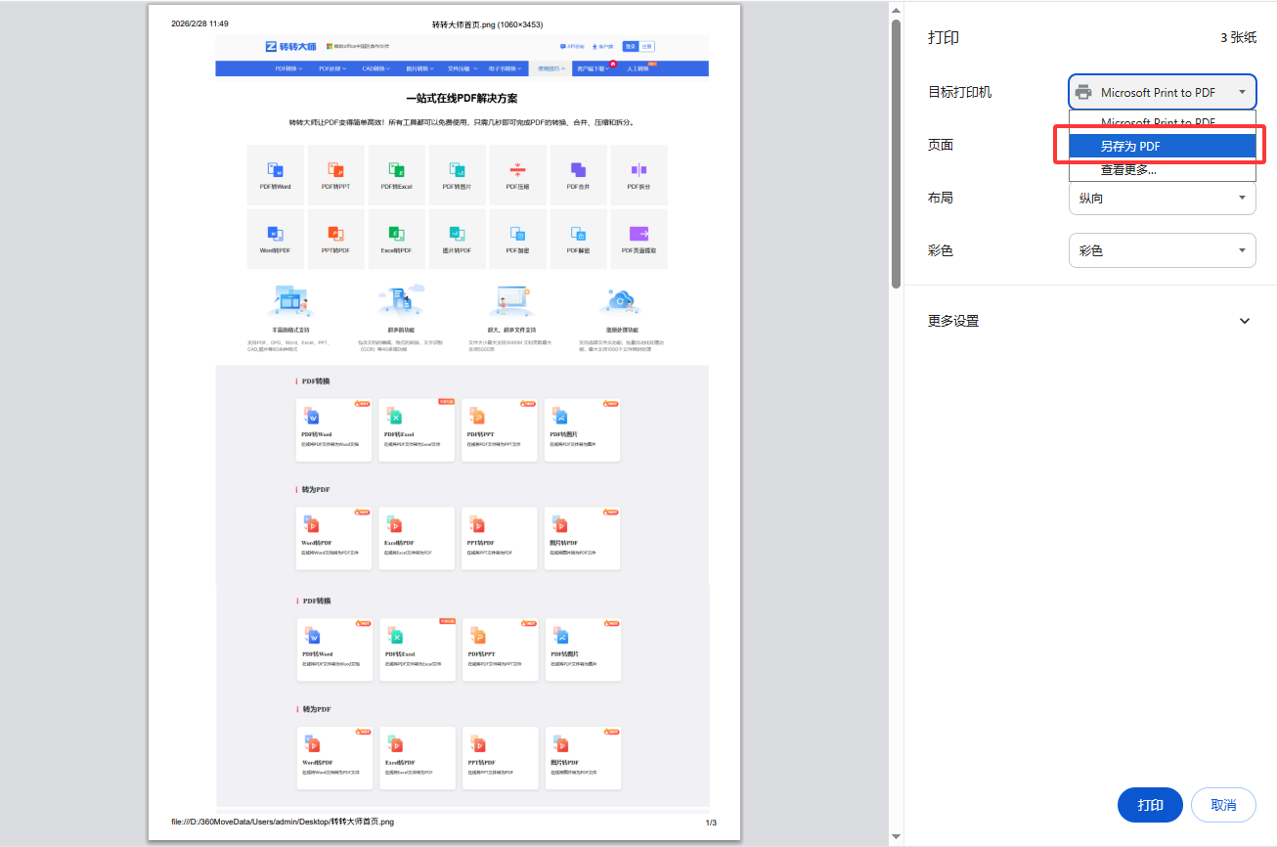The image size is (1277, 847).
Task: Click the preview scrollbar's down arrow
Action: [x=896, y=838]
